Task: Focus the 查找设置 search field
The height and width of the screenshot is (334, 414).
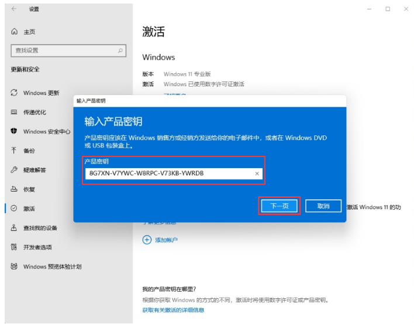Action: pos(63,51)
